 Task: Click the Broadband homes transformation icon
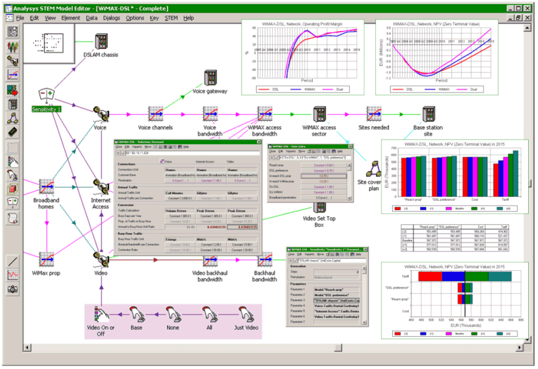click(46, 187)
